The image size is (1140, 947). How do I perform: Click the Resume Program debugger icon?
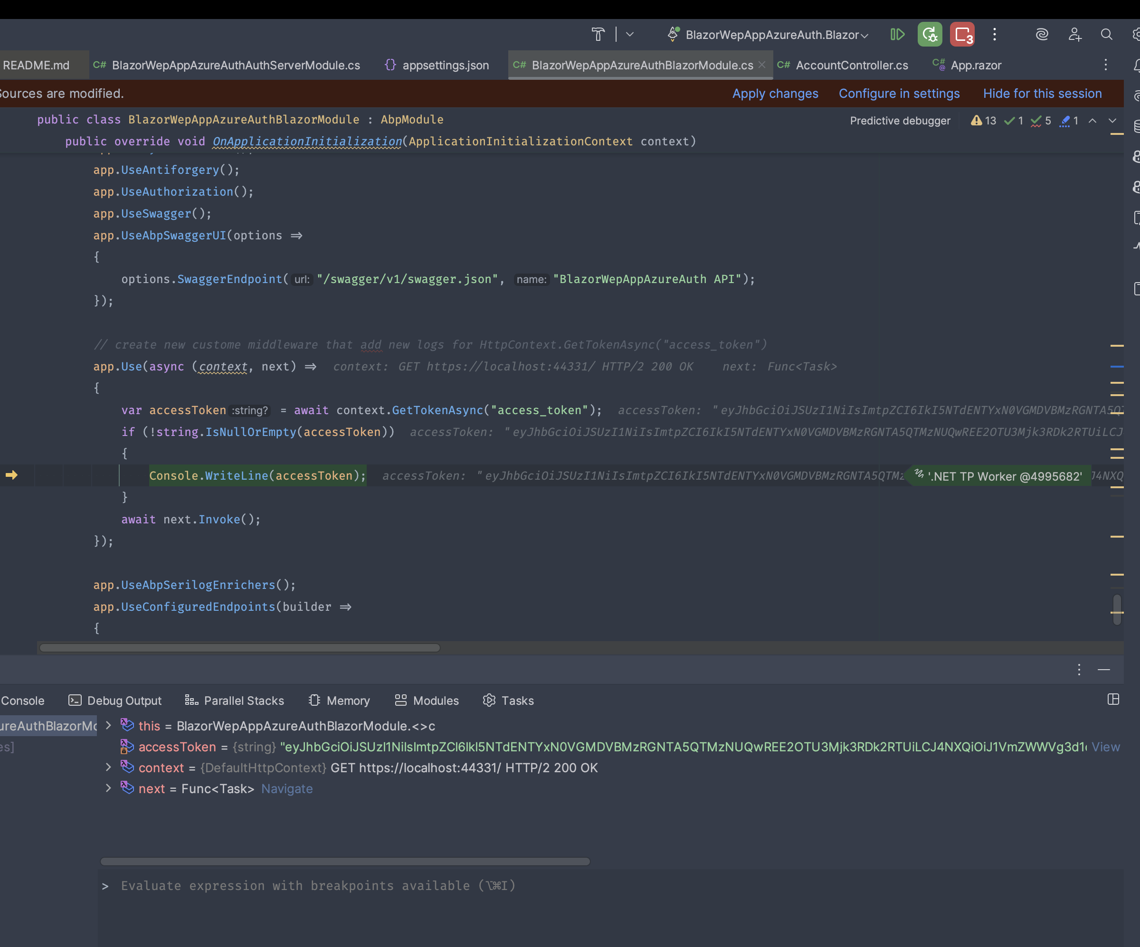pyautogui.click(x=897, y=35)
